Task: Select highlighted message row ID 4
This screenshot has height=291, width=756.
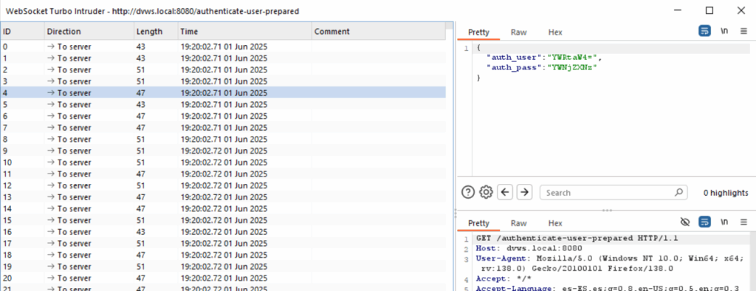Action: tap(223, 92)
